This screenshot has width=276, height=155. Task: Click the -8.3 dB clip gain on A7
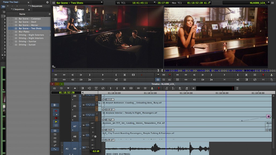click(110, 130)
